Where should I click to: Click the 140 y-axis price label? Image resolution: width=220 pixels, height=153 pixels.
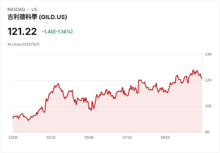(208, 54)
